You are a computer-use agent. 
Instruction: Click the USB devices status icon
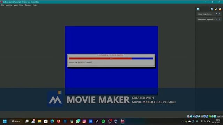click(199, 117)
